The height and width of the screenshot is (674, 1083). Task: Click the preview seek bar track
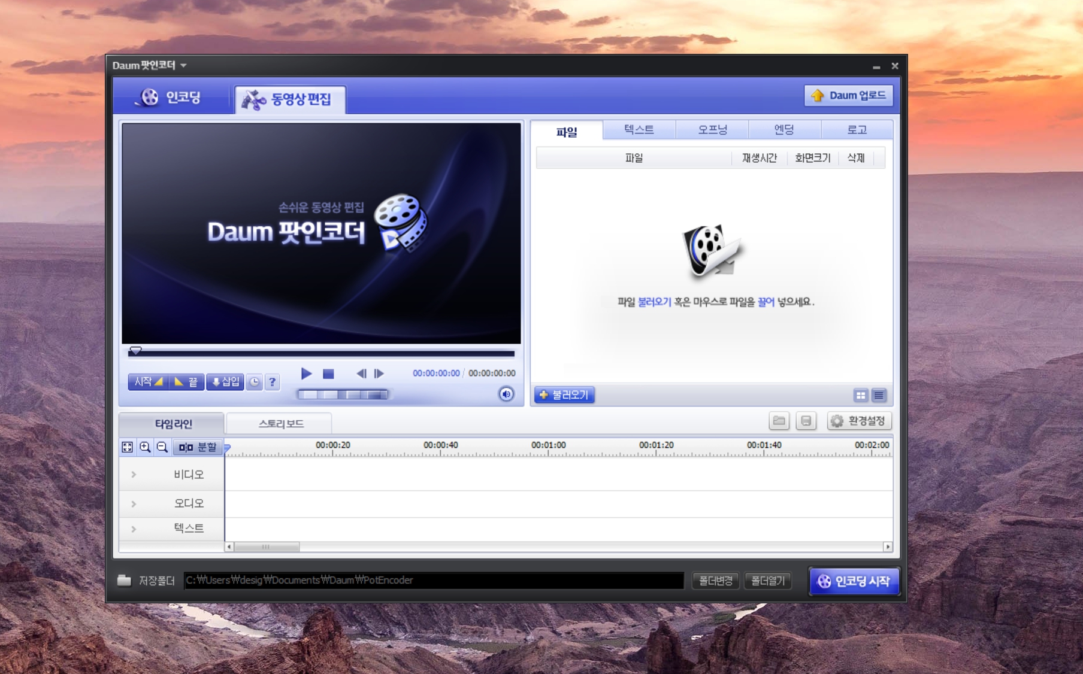pyautogui.click(x=322, y=354)
